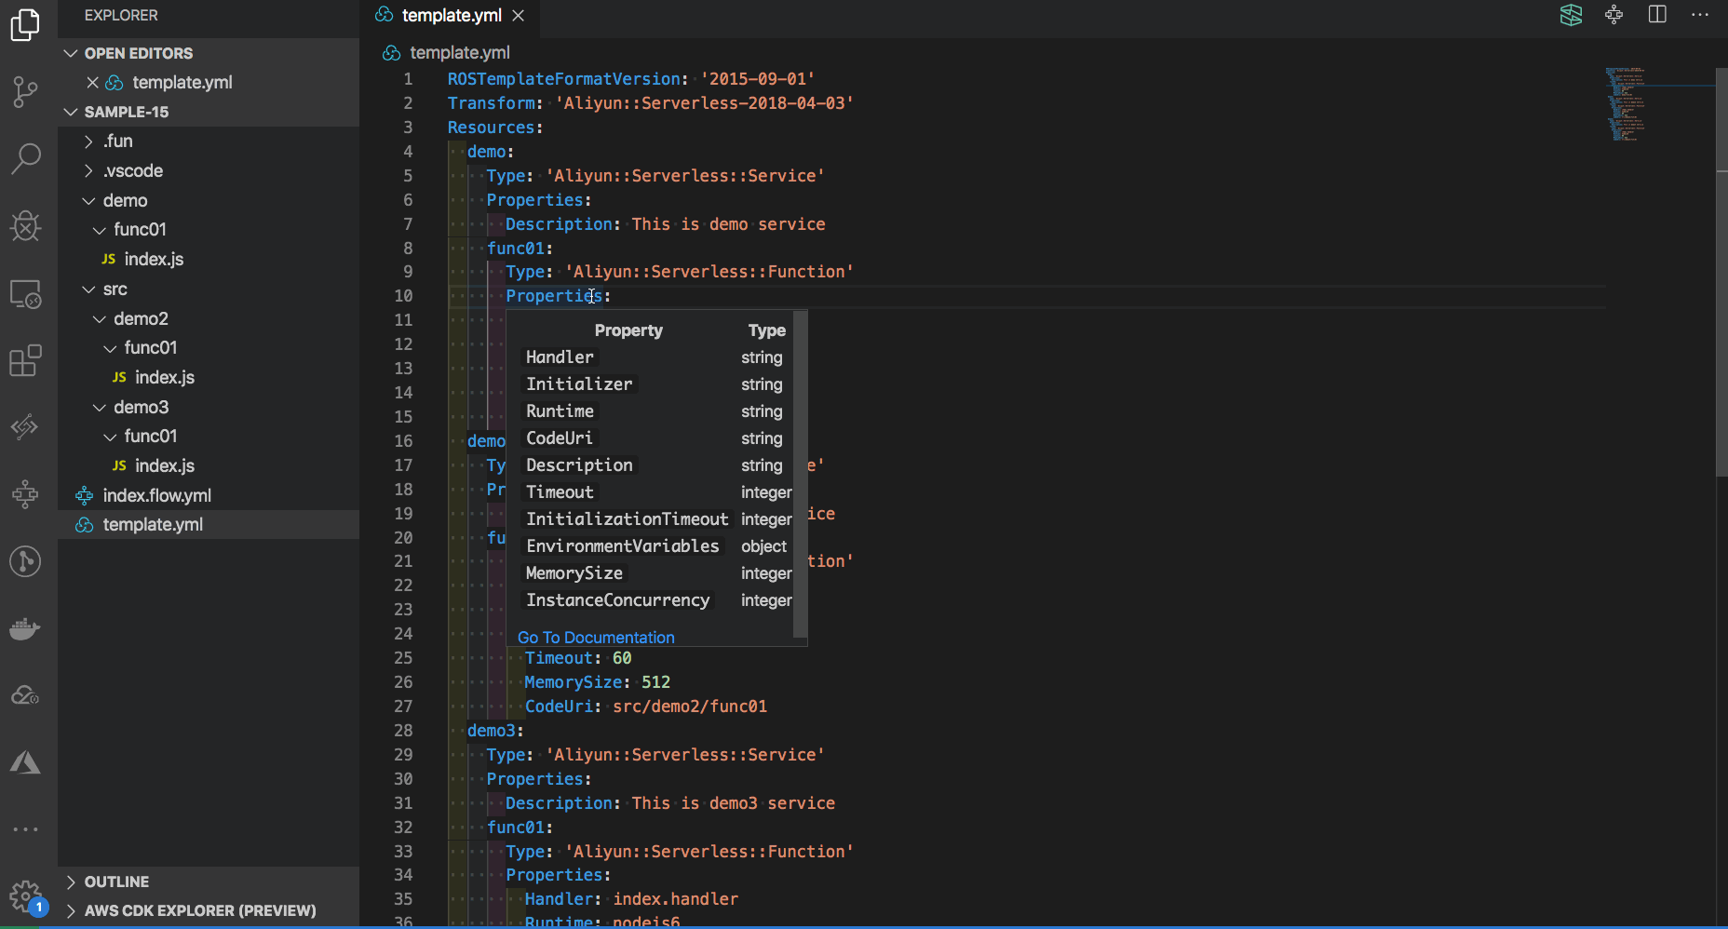
Task: Open editor More Actions menu
Action: (x=1700, y=15)
